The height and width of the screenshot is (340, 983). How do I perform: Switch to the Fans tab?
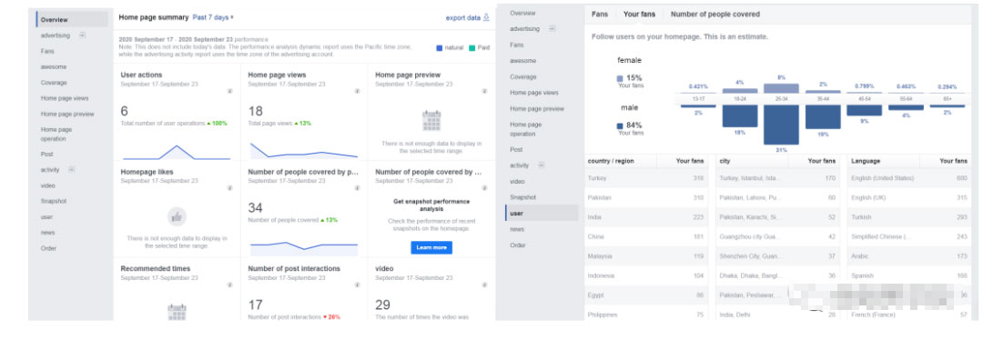tap(600, 14)
